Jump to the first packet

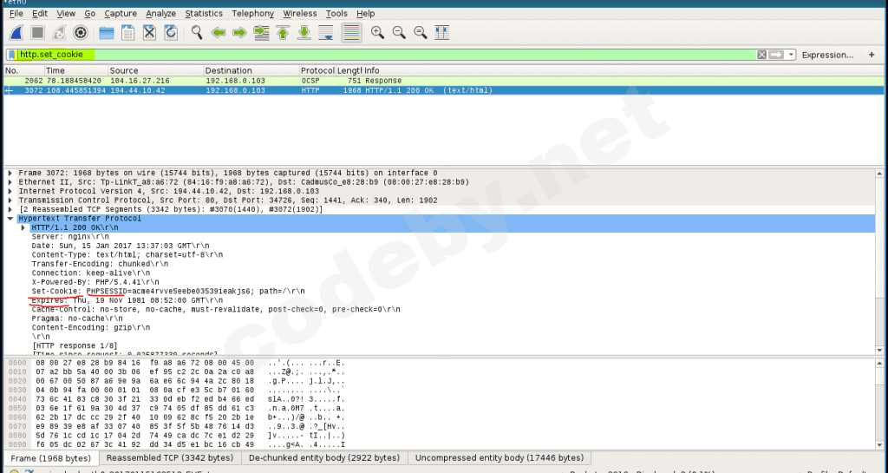(x=283, y=33)
